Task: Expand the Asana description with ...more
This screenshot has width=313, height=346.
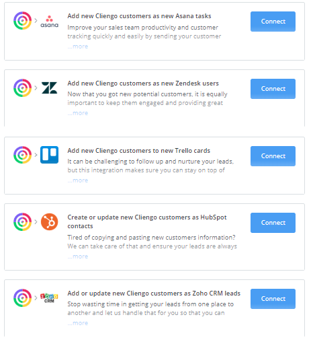Action: [x=78, y=46]
